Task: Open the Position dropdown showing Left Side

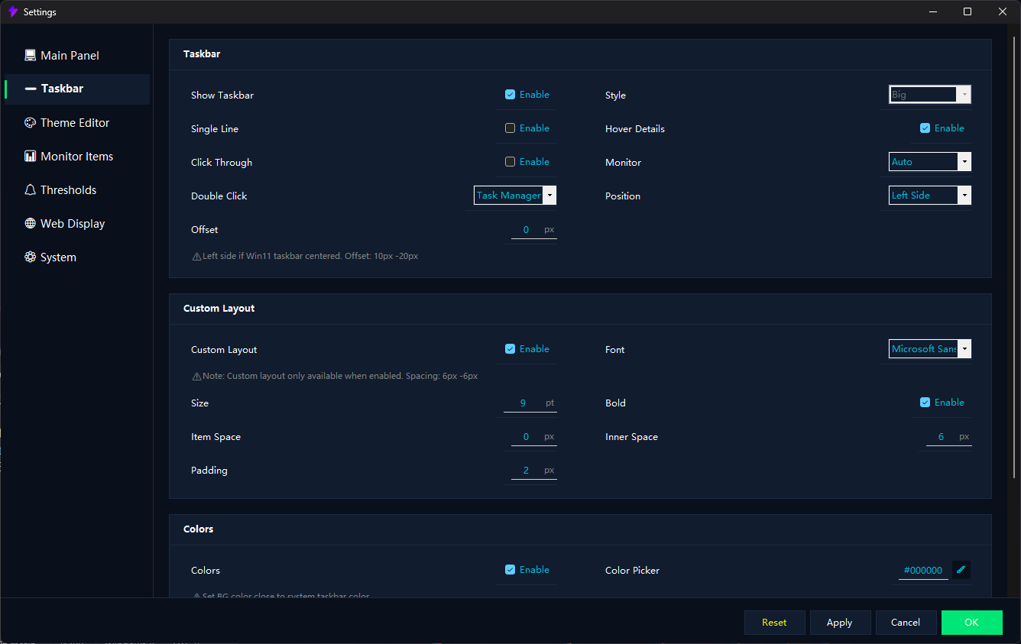Action: 930,196
